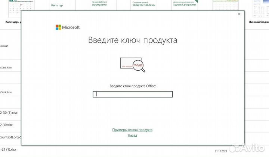This screenshot has height=157, width=269.
Task: Click the date '21.11.2023' in file list
Action: click(x=221, y=151)
